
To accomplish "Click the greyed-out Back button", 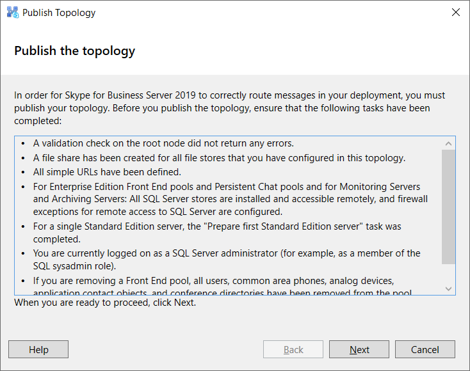I will (293, 349).
